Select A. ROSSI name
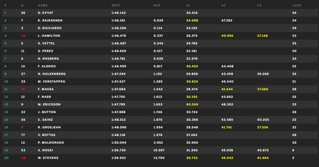 [x=45, y=150]
